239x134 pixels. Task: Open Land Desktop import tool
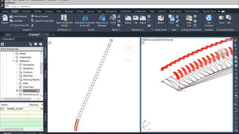tap(18, 16)
